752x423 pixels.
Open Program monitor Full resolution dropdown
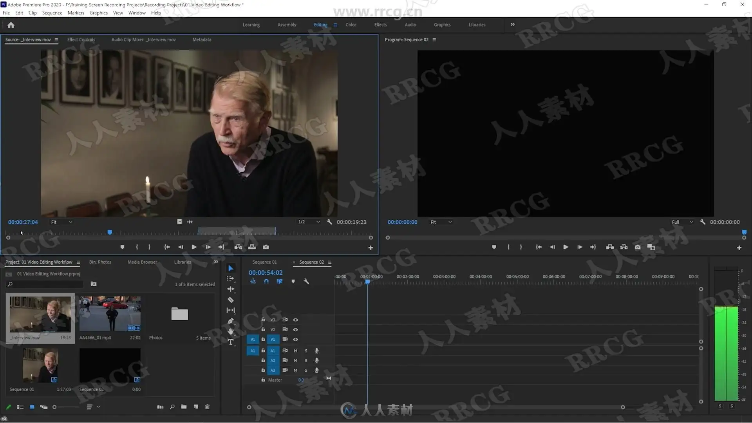pos(682,222)
